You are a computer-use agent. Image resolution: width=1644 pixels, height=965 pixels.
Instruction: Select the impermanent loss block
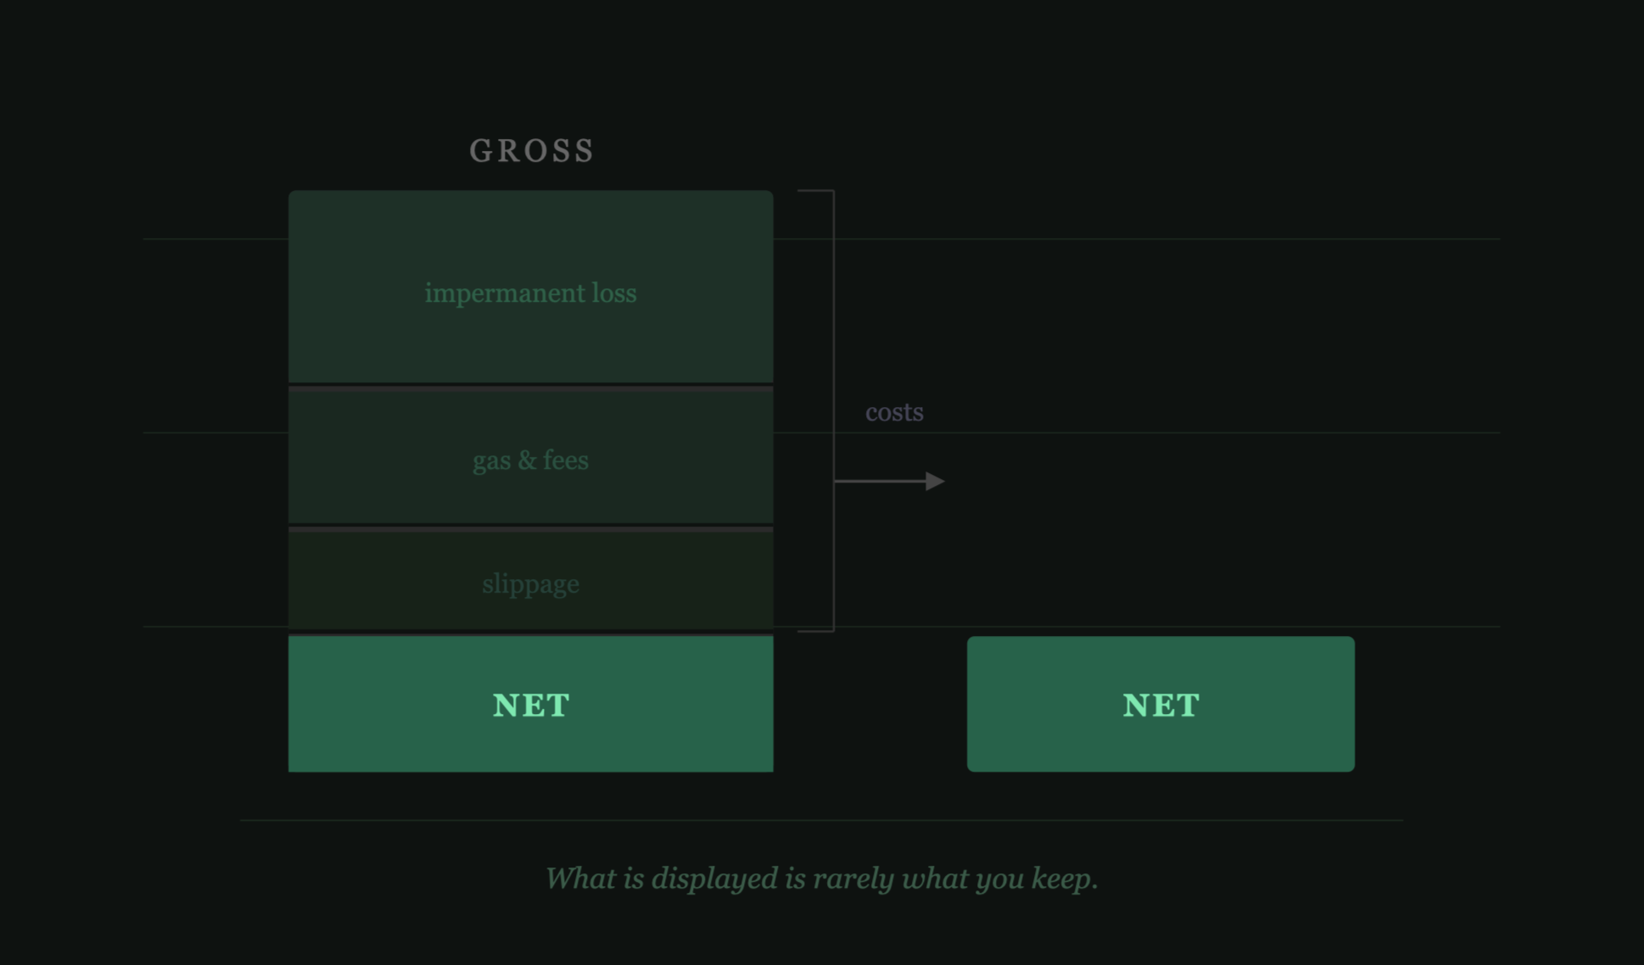point(531,287)
